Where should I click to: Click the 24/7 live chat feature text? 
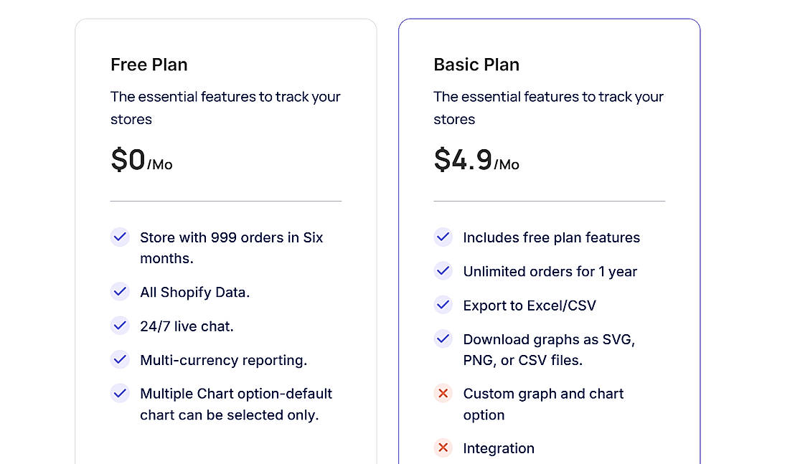[x=187, y=326]
